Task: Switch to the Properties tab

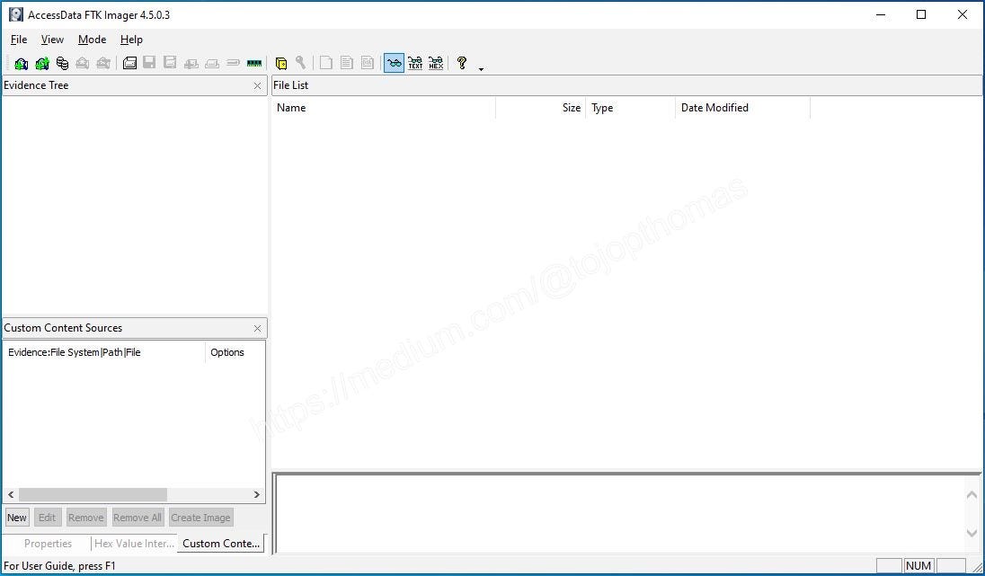Action: click(x=48, y=544)
